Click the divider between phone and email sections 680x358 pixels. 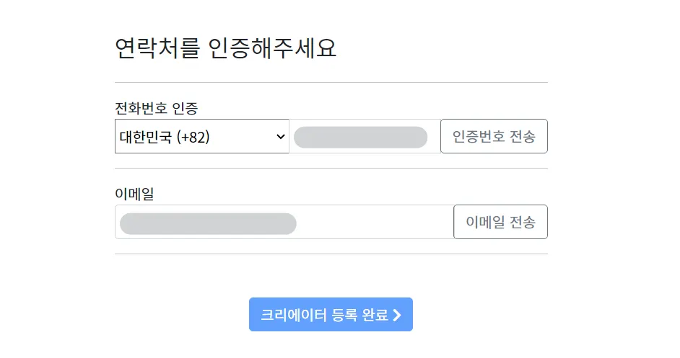331,169
